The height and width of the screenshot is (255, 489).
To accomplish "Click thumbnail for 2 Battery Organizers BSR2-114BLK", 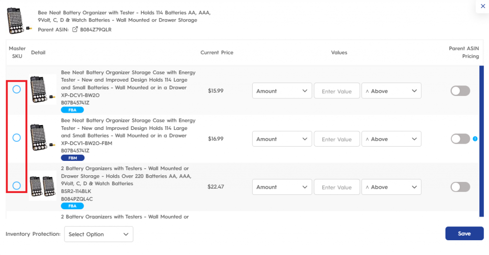I will pos(43,186).
